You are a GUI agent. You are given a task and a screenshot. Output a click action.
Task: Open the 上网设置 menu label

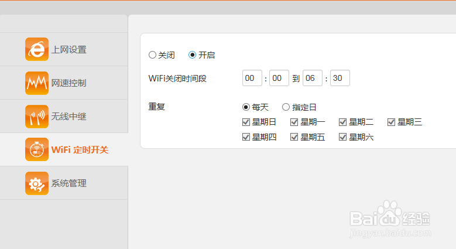[x=69, y=50]
